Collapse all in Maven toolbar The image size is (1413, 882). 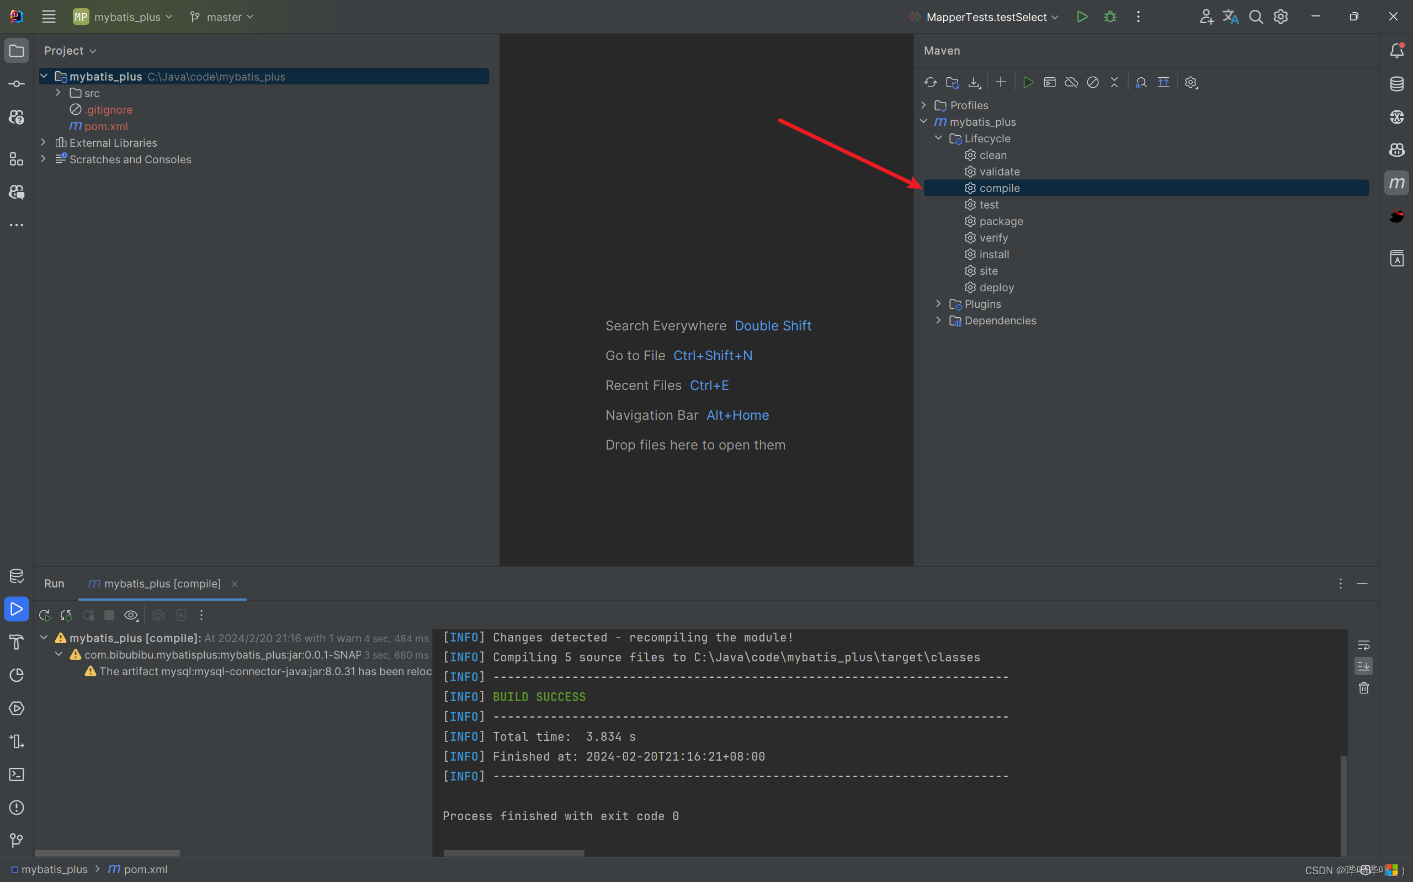[x=1114, y=82]
